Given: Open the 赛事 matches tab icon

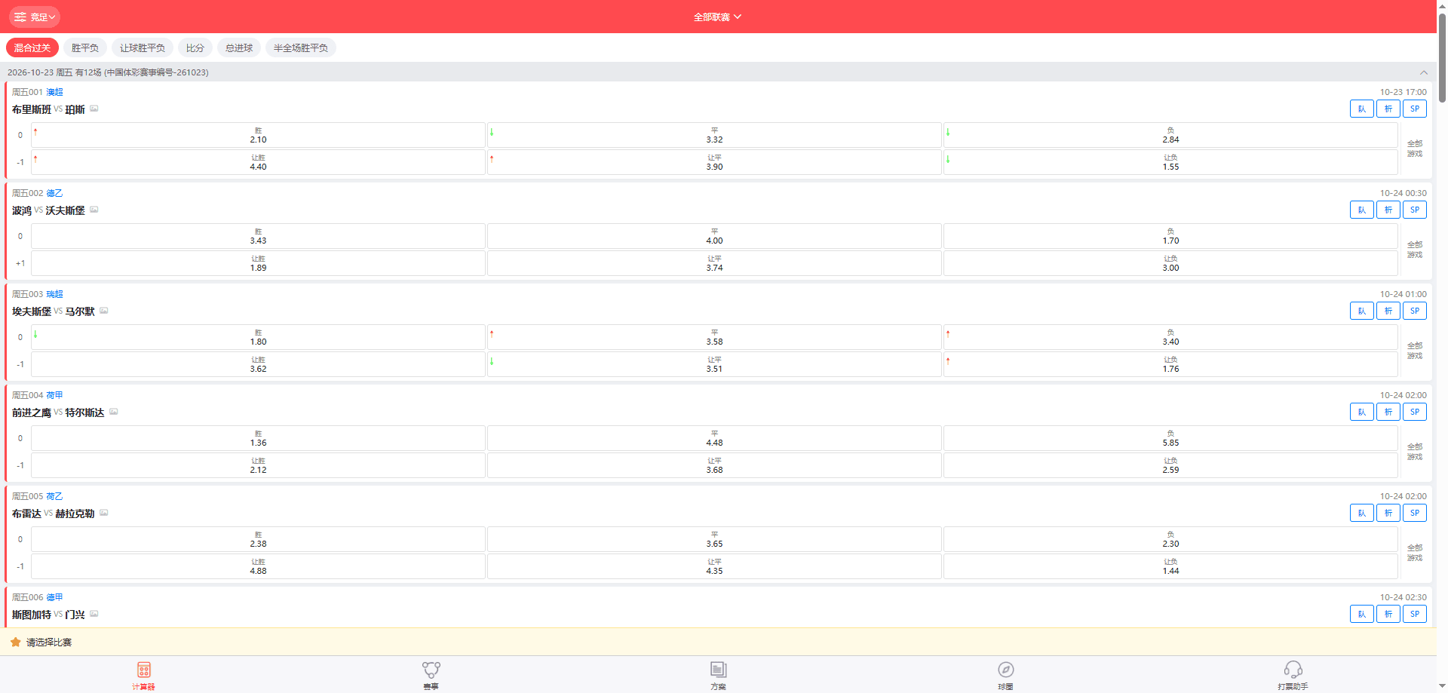Looking at the screenshot, I should point(431,670).
